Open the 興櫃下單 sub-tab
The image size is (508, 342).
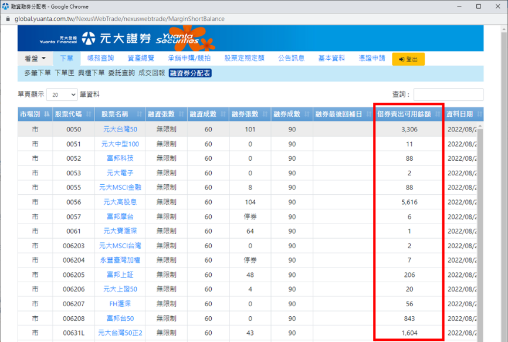[92, 73]
